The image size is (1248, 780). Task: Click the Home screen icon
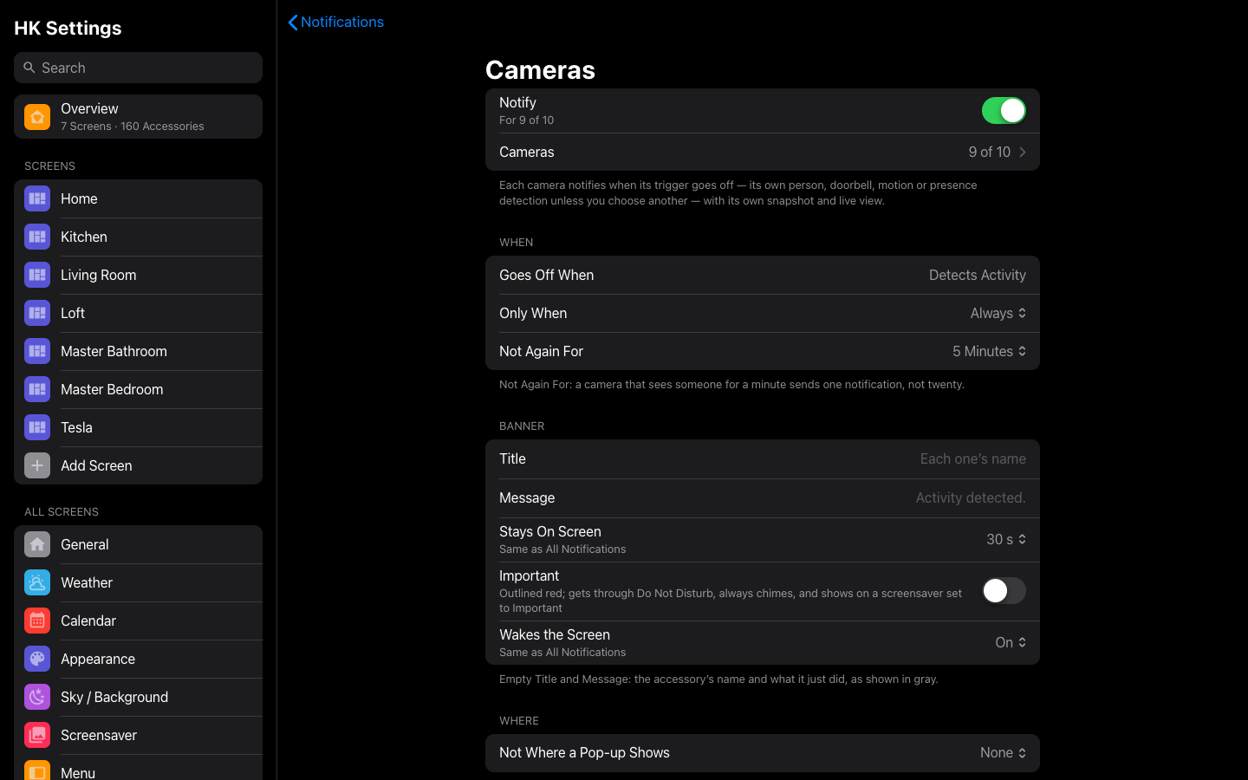37,198
